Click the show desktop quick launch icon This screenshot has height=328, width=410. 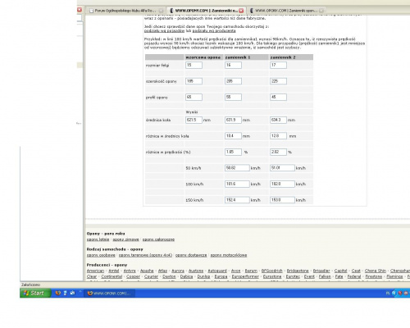coord(72,293)
